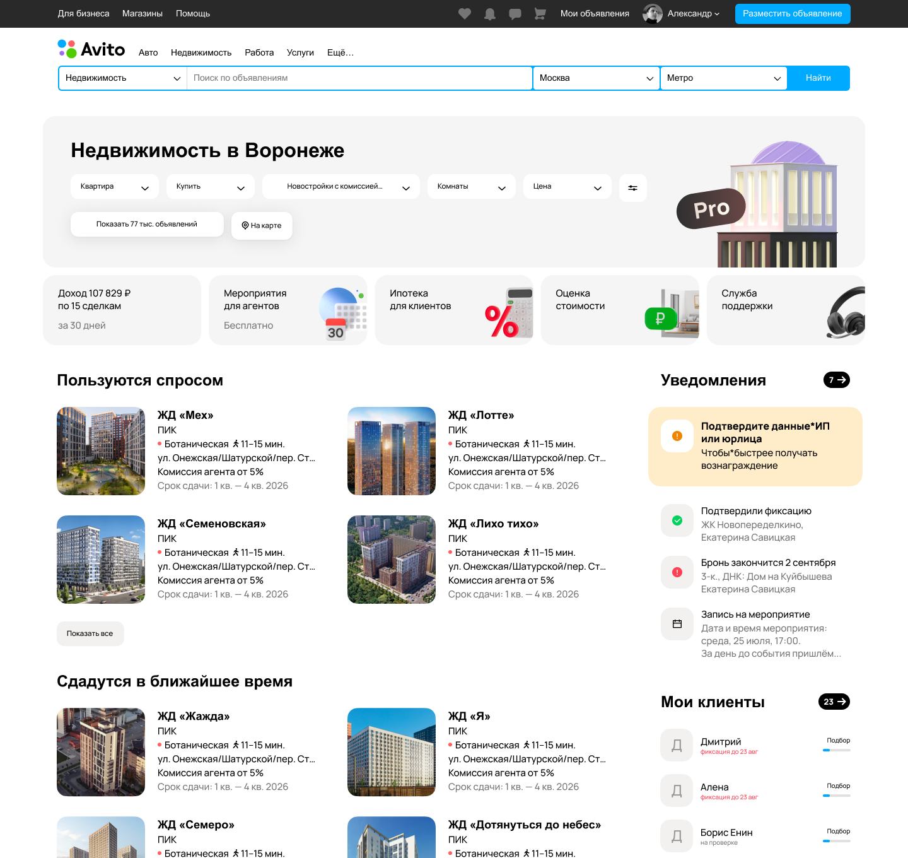
Task: Open messages chat bubble icon
Action: tap(515, 14)
